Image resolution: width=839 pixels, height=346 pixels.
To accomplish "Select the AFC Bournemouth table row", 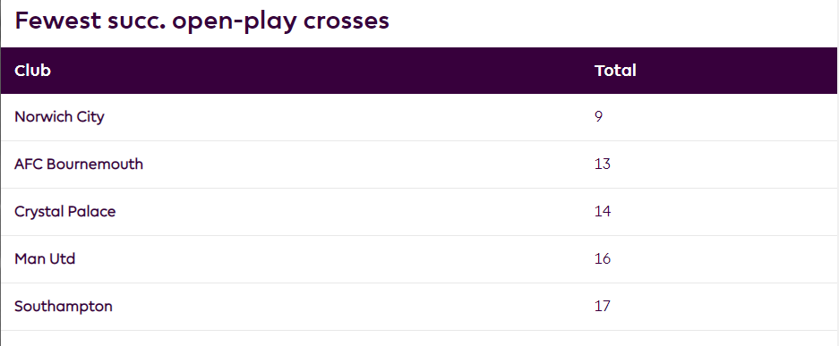I will tap(419, 165).
